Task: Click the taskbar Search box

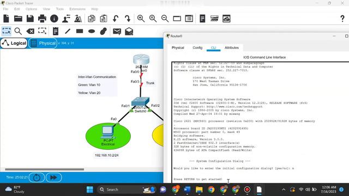Action: [x=127, y=189]
